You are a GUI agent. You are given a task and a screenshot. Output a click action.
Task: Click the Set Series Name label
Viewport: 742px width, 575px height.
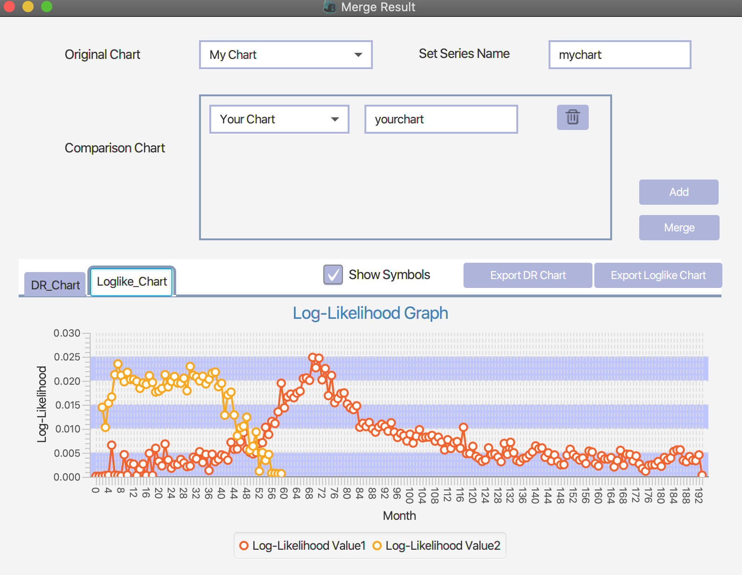click(464, 54)
